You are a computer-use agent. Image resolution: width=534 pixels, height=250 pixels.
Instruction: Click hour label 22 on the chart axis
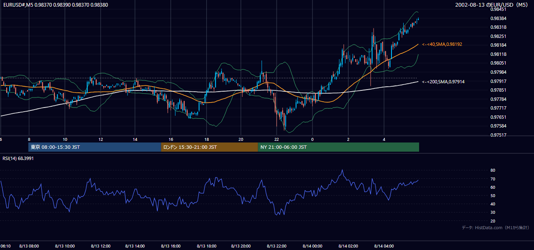coord(277,139)
